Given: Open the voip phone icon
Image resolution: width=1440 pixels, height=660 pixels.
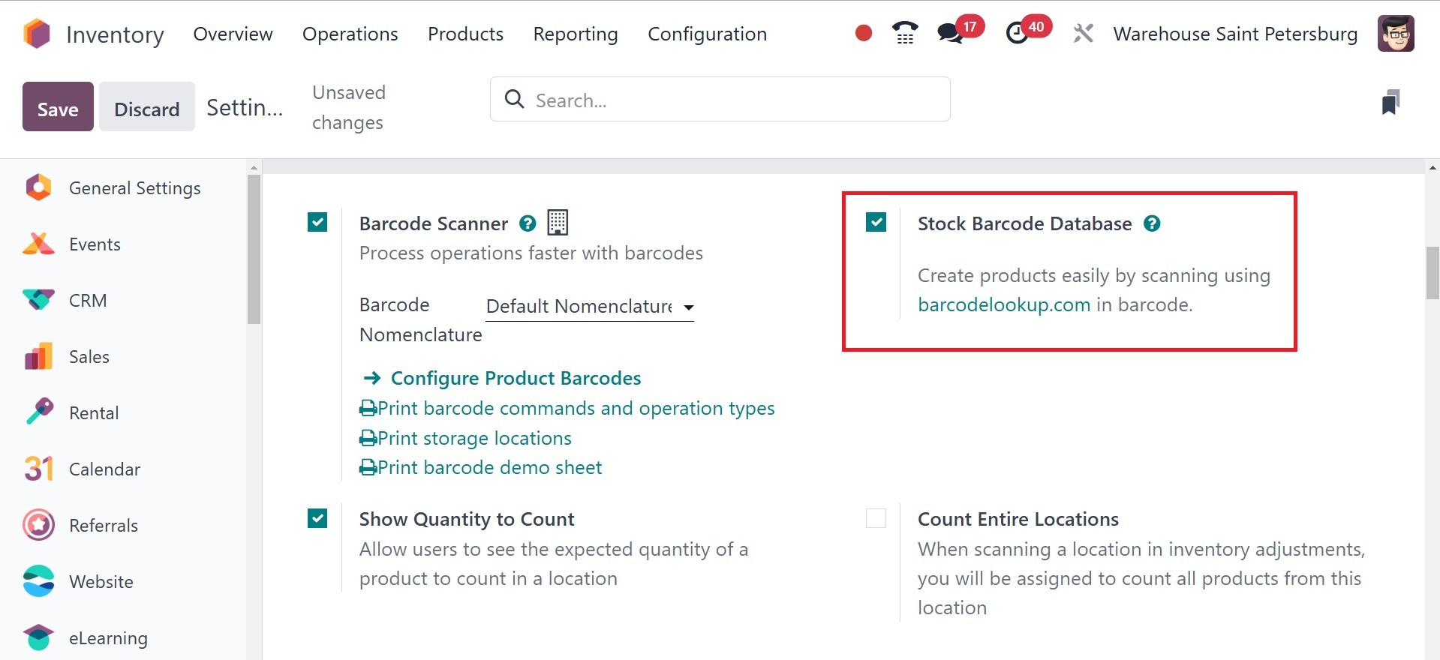Looking at the screenshot, I should tap(905, 33).
